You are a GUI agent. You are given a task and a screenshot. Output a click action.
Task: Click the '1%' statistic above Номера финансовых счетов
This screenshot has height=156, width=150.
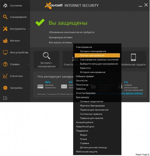[x=126, y=82]
